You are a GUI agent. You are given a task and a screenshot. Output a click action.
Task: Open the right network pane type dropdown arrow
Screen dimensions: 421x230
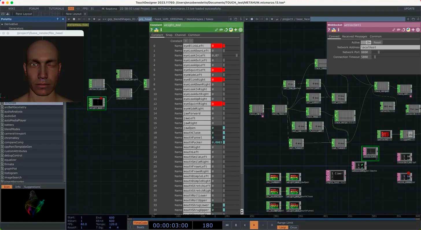tap(246, 19)
